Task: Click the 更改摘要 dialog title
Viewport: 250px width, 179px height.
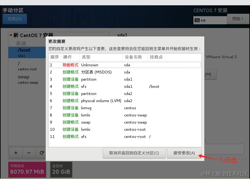Action: pos(57,41)
